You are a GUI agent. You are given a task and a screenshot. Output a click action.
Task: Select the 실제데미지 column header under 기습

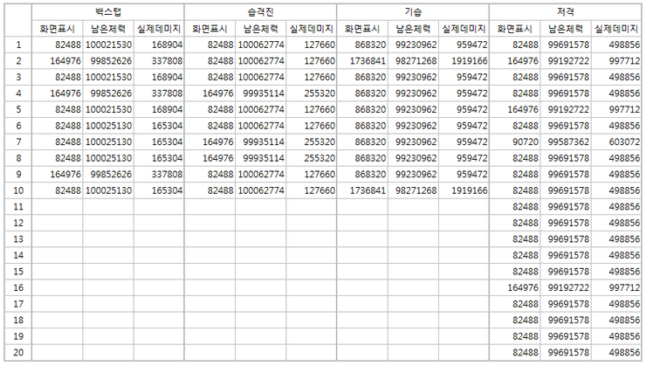464,29
